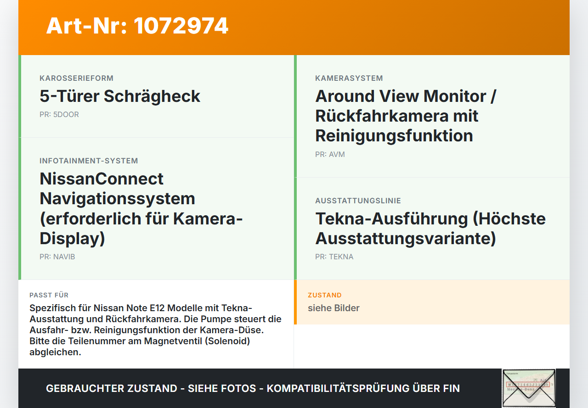
Task: Click the PR: 5DOOR code text
Action: coord(59,114)
